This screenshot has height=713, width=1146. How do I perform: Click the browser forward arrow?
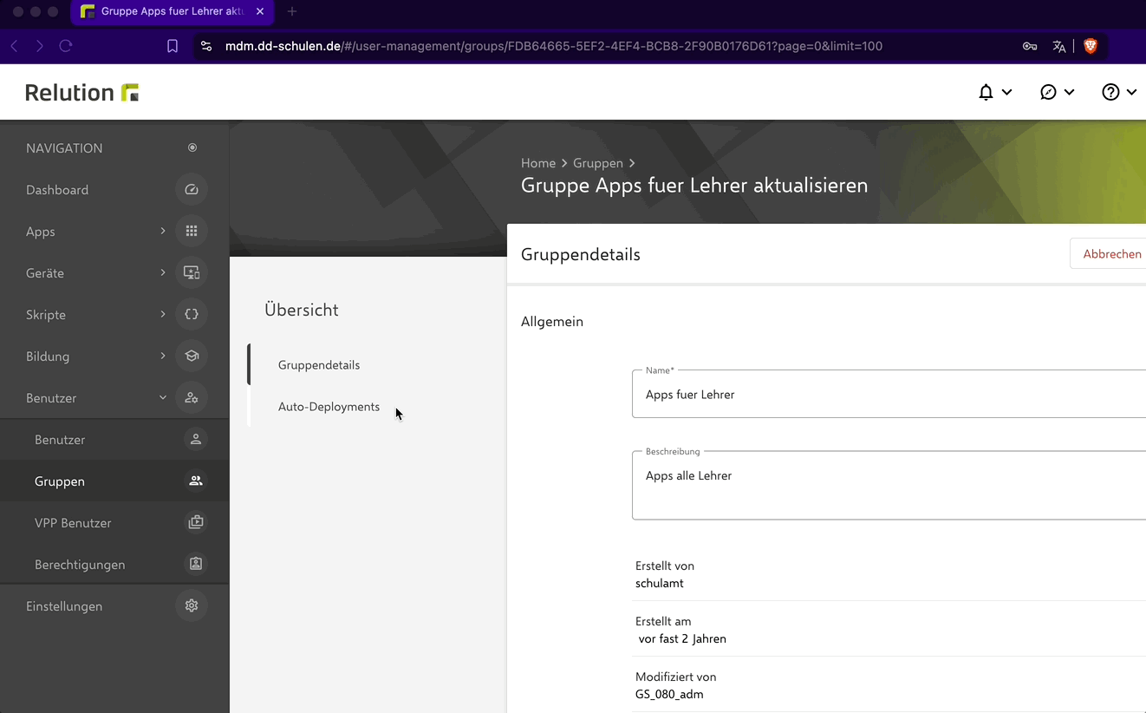[x=40, y=47]
